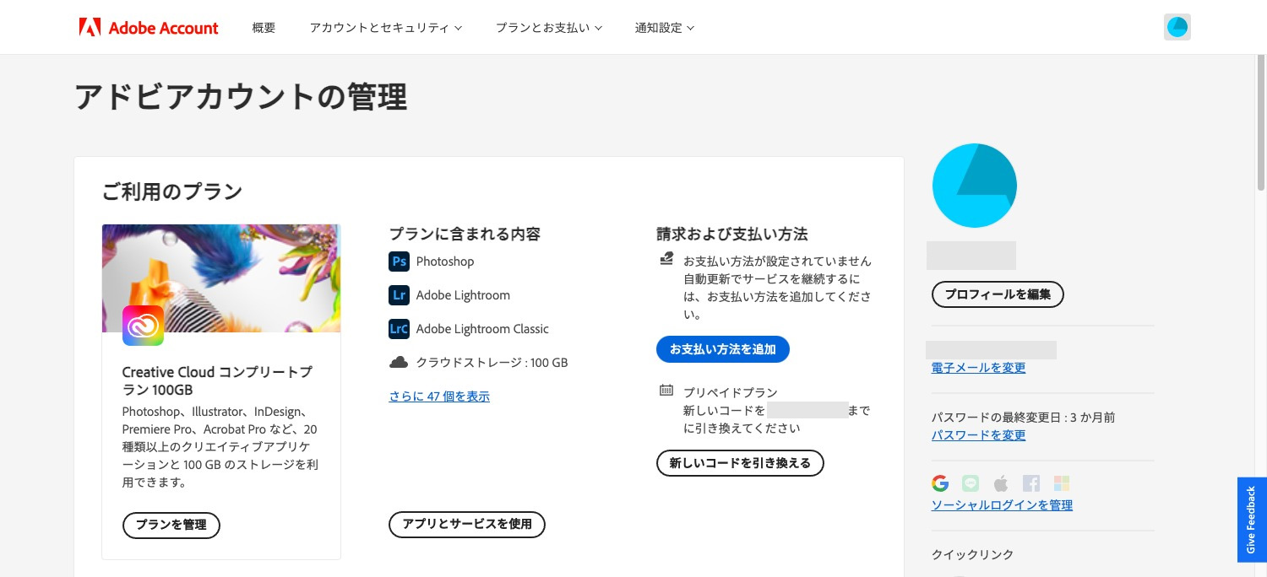The height and width of the screenshot is (577, 1267).
Task: Open the さらに 47 個を表示 link
Action: tap(439, 396)
